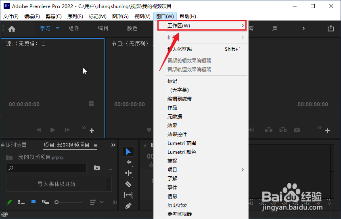The width and height of the screenshot is (341, 219).
Task: Click the quick export share icon
Action: point(331,28)
